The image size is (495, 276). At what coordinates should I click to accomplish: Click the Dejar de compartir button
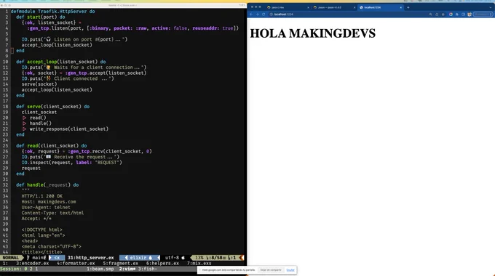tap(271, 270)
